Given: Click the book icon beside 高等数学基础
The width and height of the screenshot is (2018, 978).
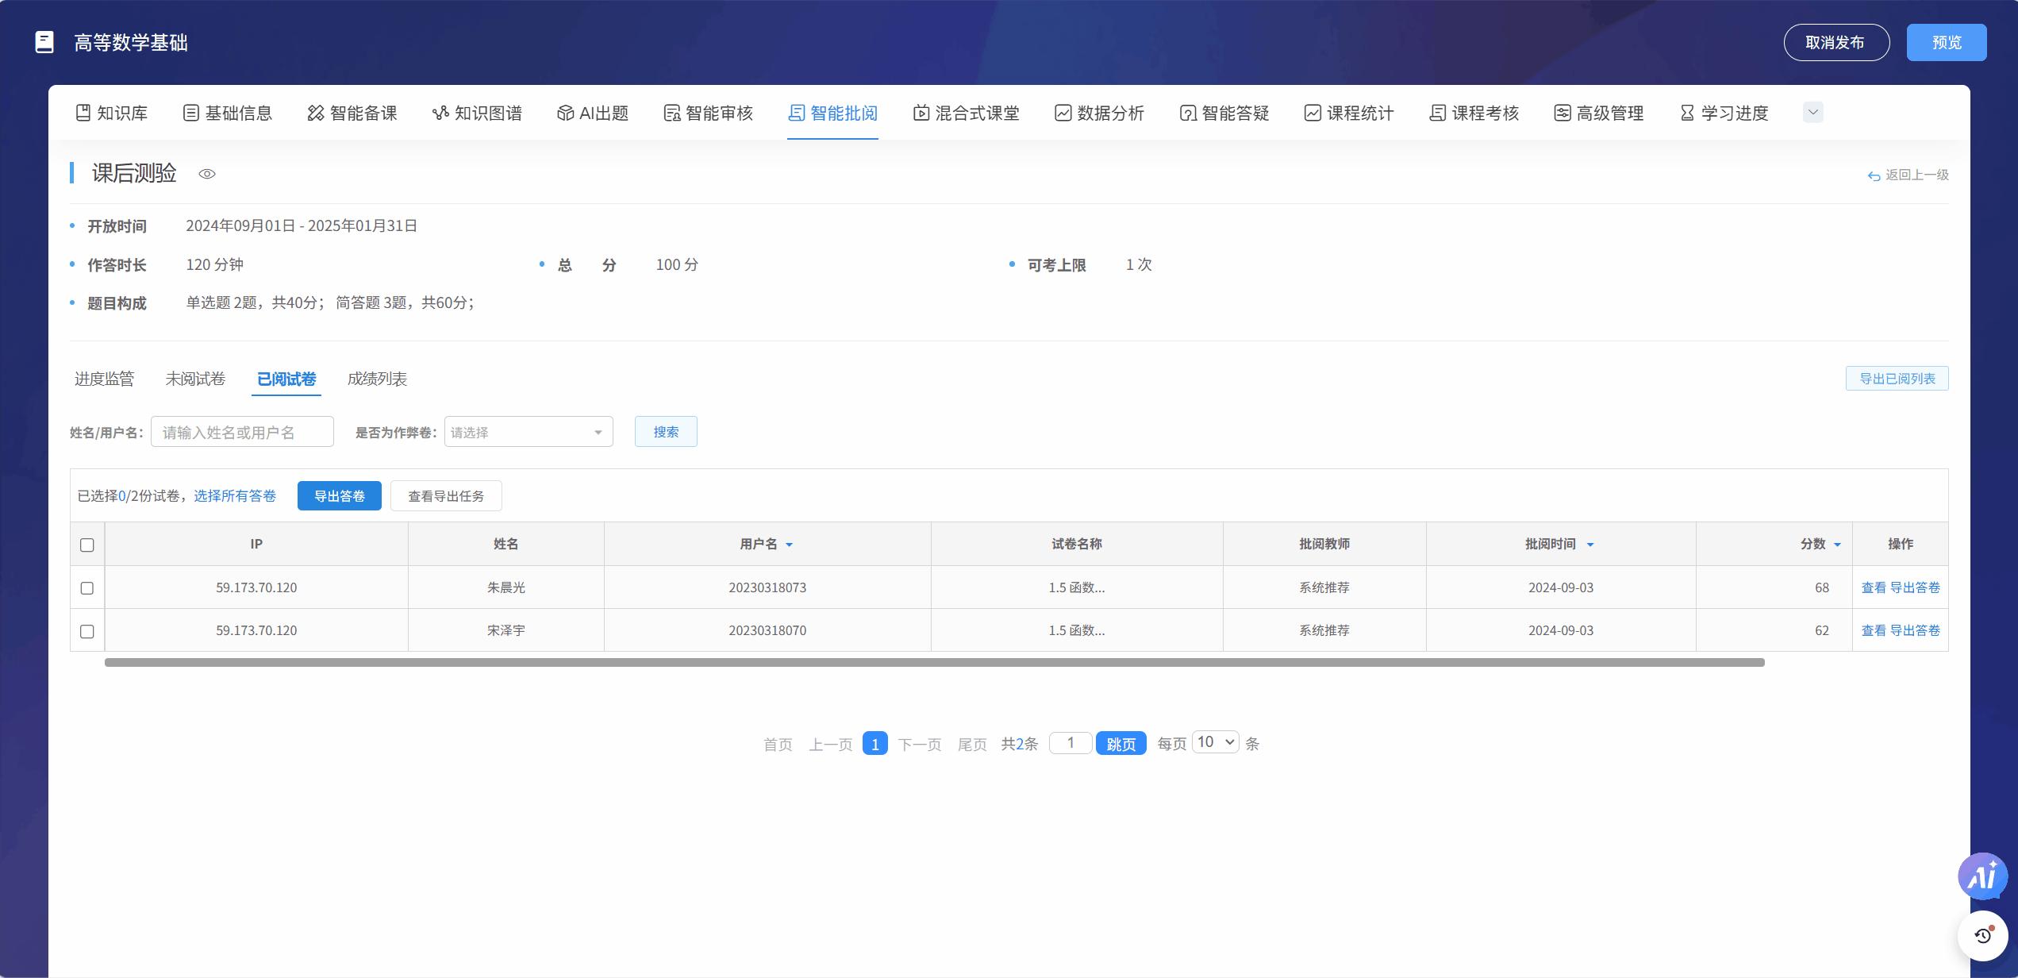Looking at the screenshot, I should (x=44, y=42).
